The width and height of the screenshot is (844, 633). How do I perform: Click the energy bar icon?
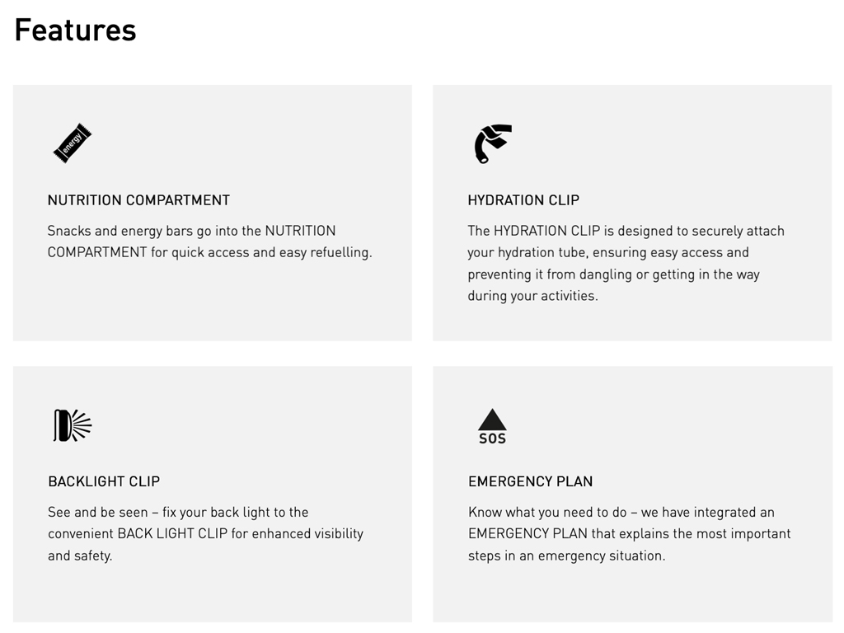(73, 143)
